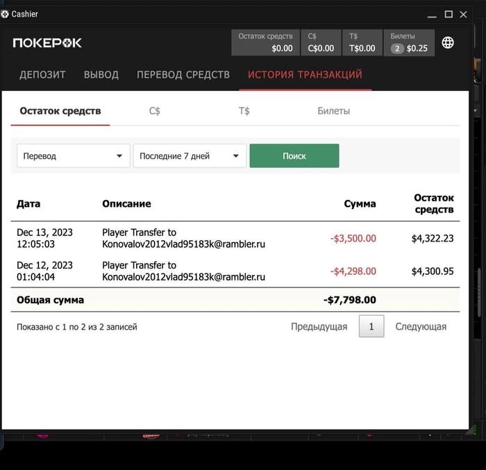Click the C$0.00 balance box
This screenshot has height=470, width=486.
pos(321,42)
